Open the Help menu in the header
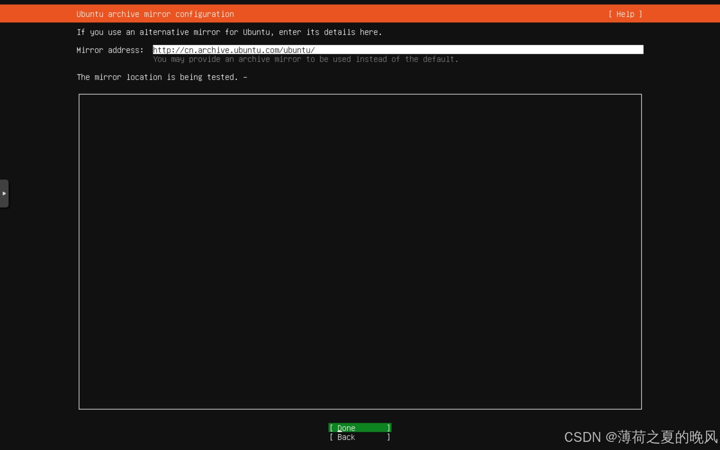Image resolution: width=720 pixels, height=450 pixels. click(x=625, y=14)
